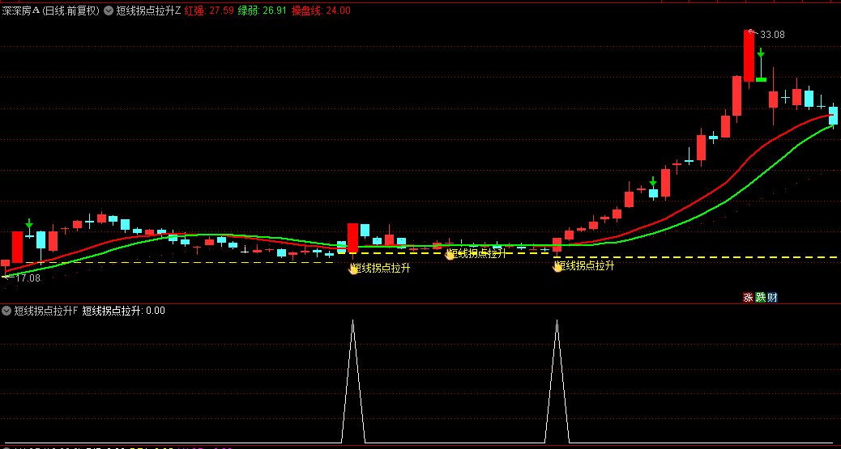Image resolution: width=841 pixels, height=449 pixels.
Task: Click the 33.08 high price label
Action: [772, 35]
